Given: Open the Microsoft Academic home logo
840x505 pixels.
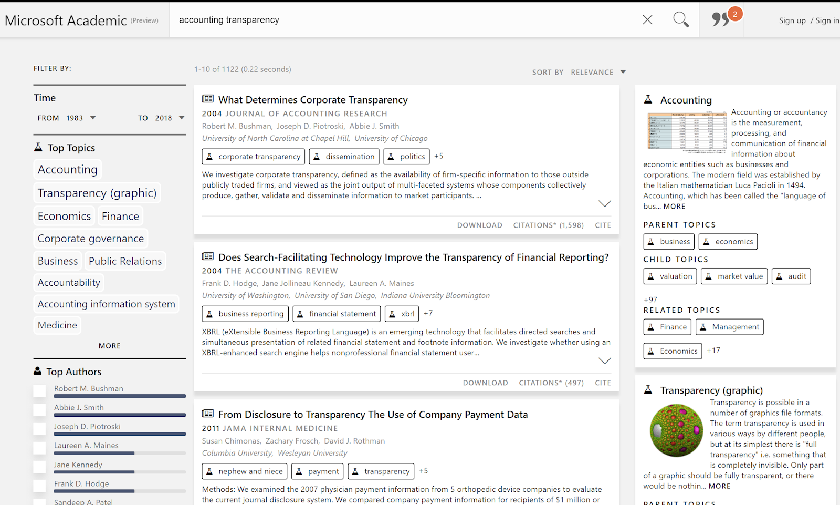Looking at the screenshot, I should (x=66, y=20).
